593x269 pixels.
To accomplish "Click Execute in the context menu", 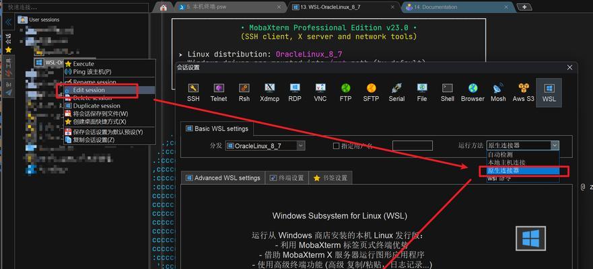I will (110, 64).
